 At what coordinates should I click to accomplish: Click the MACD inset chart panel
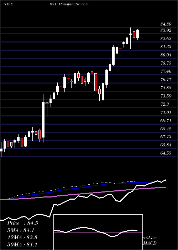[x=98, y=232]
